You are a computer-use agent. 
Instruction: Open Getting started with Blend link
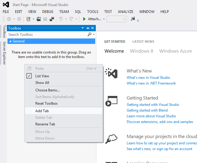tap(147, 110)
